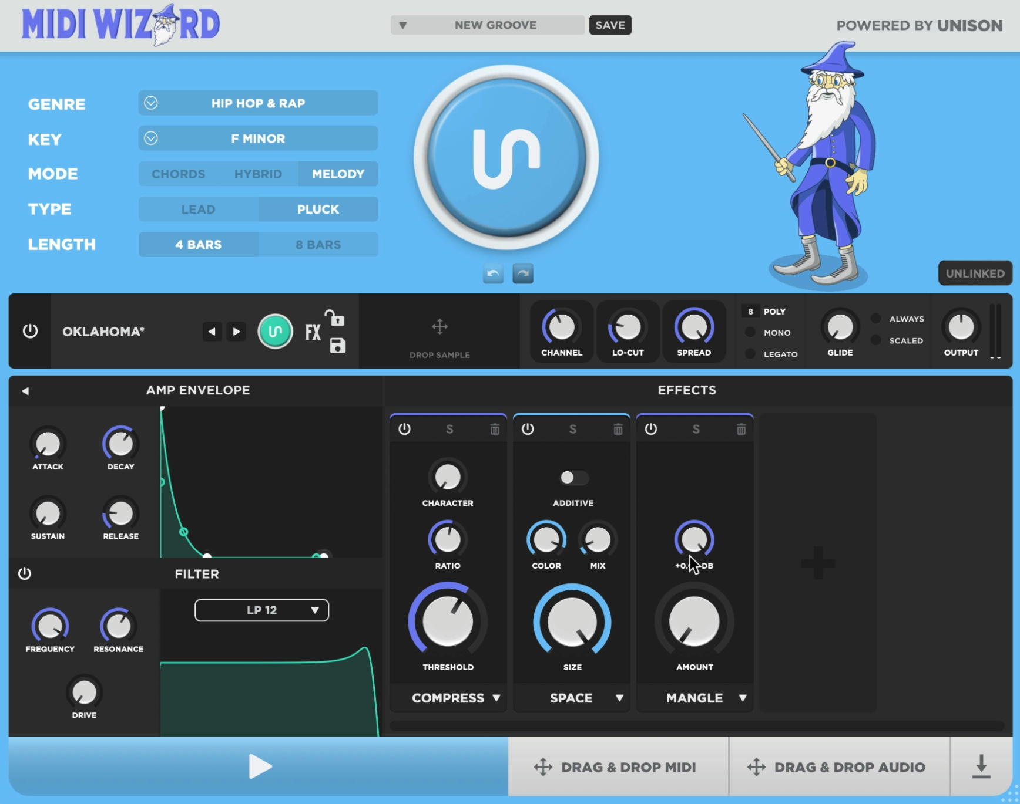The image size is (1020, 804).
Task: Switch the Additive toggle
Action: coord(573,478)
